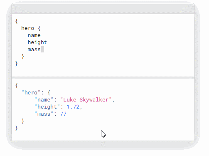Click the opening brace of JSON response

pos(16,86)
